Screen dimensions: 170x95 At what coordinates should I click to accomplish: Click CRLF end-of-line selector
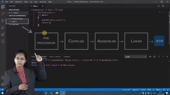pyautogui.click(x=149, y=90)
